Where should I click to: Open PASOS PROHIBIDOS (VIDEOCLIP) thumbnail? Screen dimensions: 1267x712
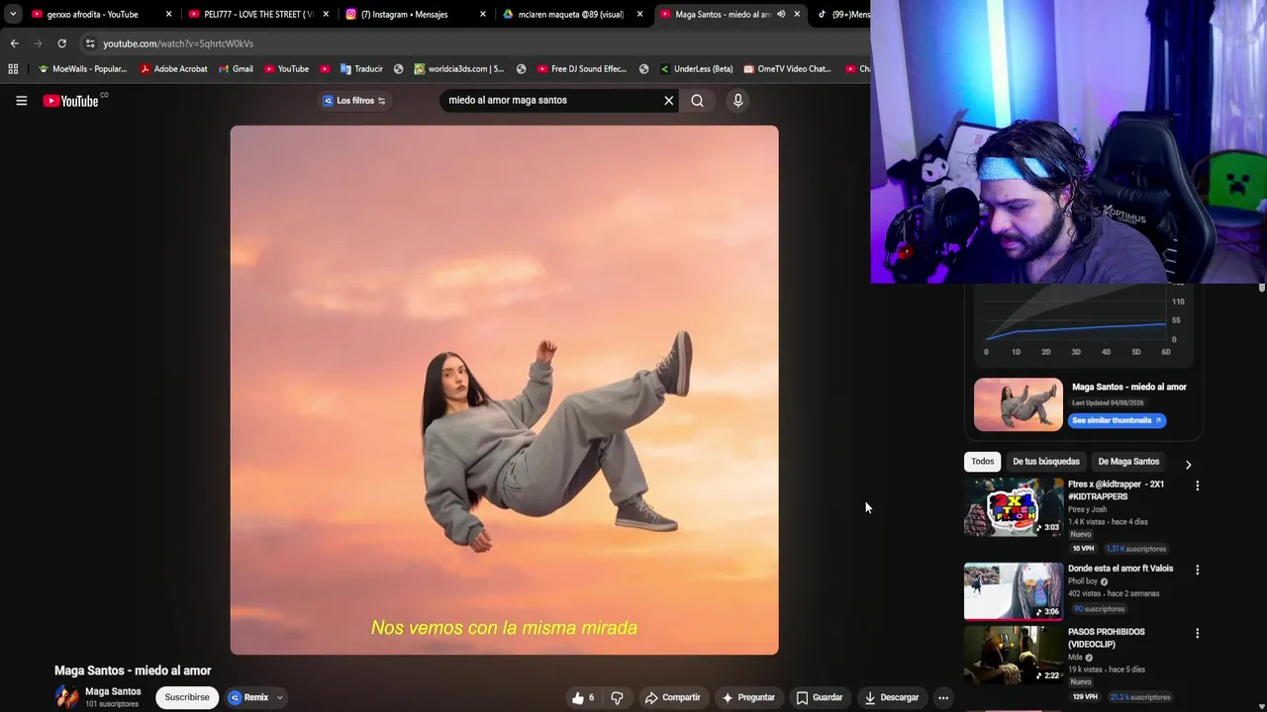[1014, 656]
